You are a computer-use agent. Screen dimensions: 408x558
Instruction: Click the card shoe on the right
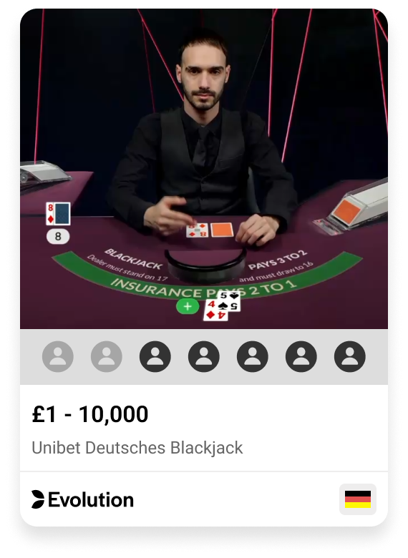(352, 208)
